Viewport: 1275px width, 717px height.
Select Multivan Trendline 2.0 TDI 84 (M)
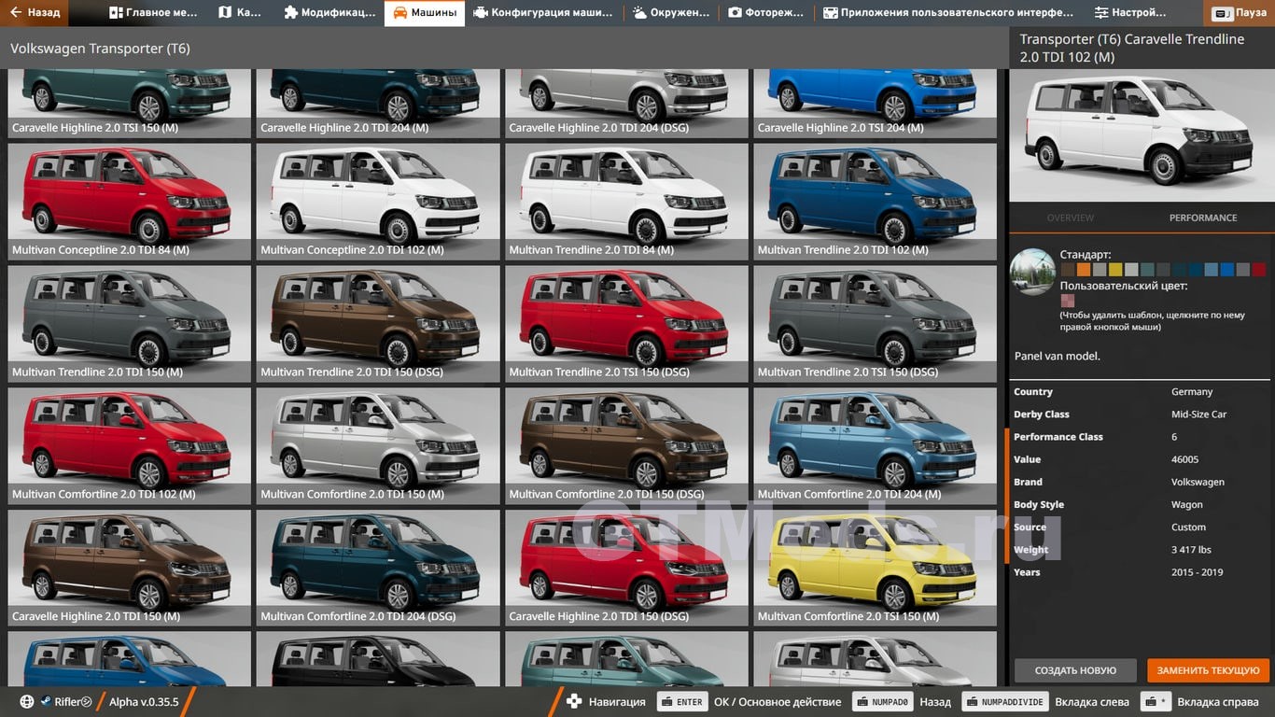(626, 201)
